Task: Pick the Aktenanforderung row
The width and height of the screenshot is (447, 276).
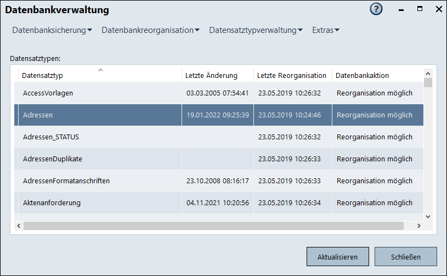Action: [x=52, y=203]
